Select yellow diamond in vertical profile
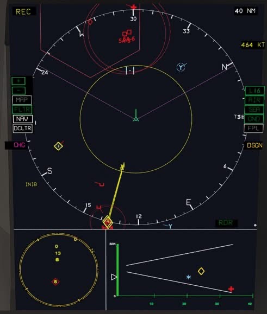 (x=201, y=271)
